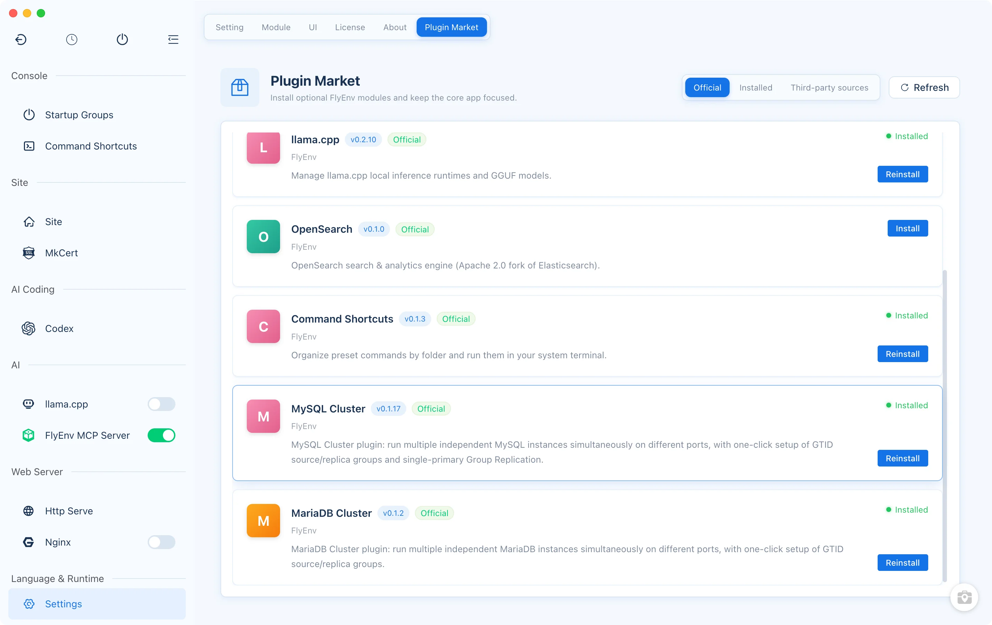
Task: Open Settings in the sidebar bottom
Action: [x=97, y=603]
